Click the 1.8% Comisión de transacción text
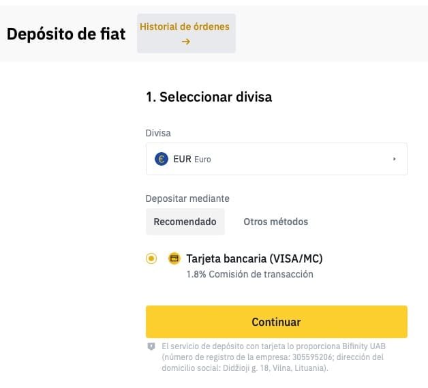The image size is (428, 388). tap(249, 274)
